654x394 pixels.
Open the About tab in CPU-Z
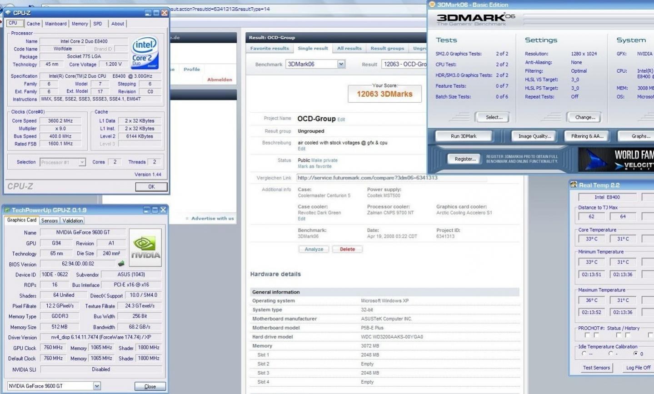(118, 24)
